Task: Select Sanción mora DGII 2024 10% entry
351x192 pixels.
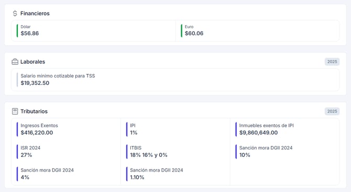Action: click(264, 152)
